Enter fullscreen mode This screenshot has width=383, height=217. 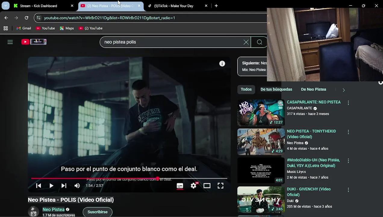tap(220, 186)
